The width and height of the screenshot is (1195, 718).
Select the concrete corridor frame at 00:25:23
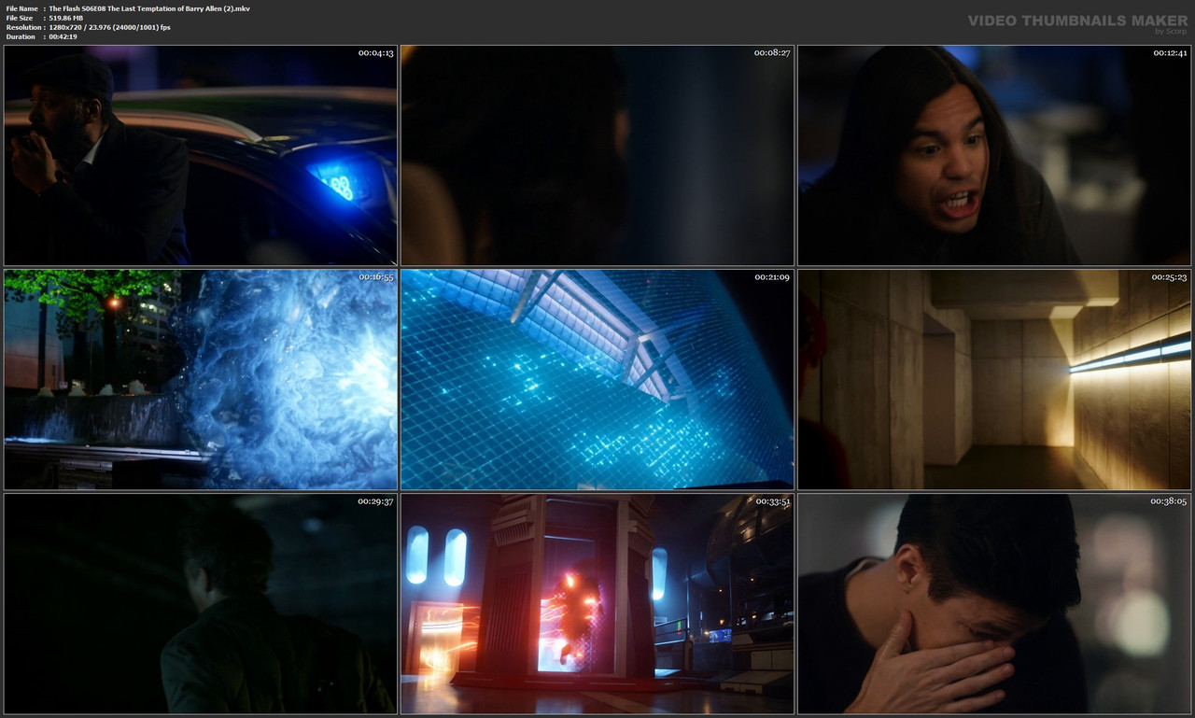994,380
